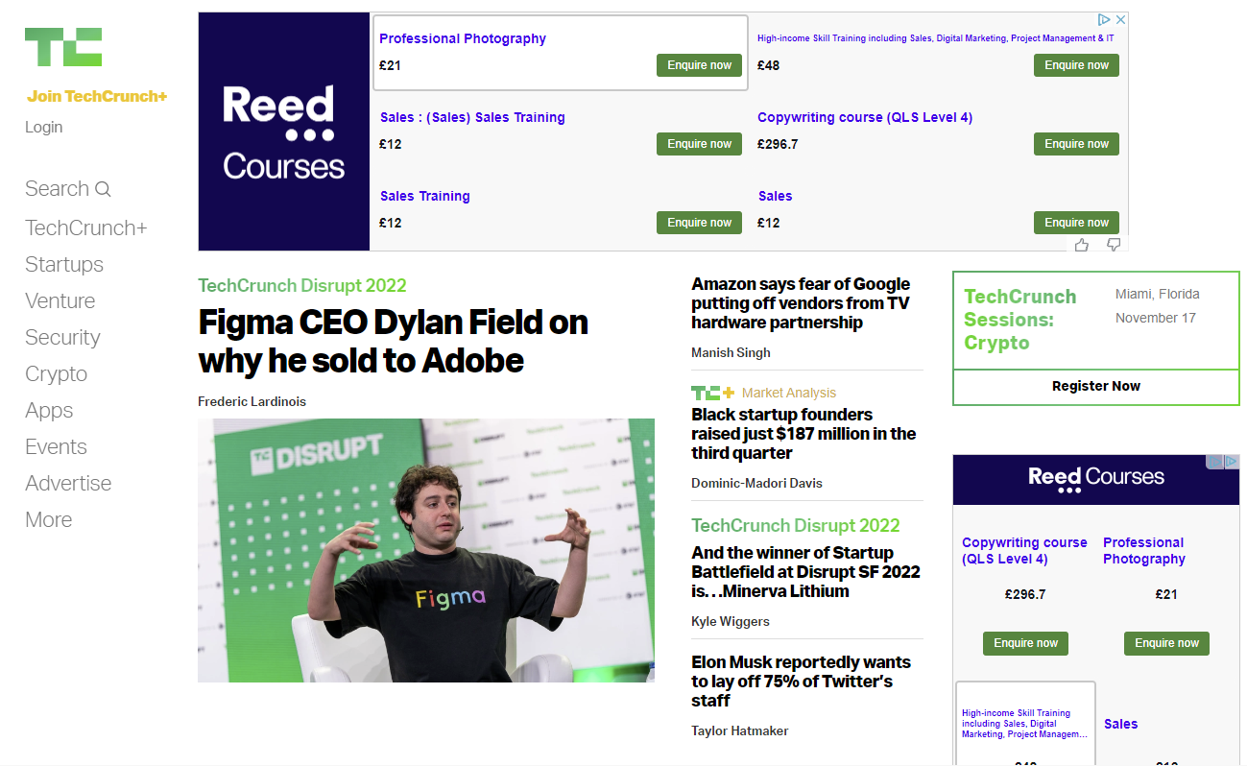Viewport: 1247px width, 766px height.
Task: Open the Sales link in sidebar ad
Action: pos(1120,724)
